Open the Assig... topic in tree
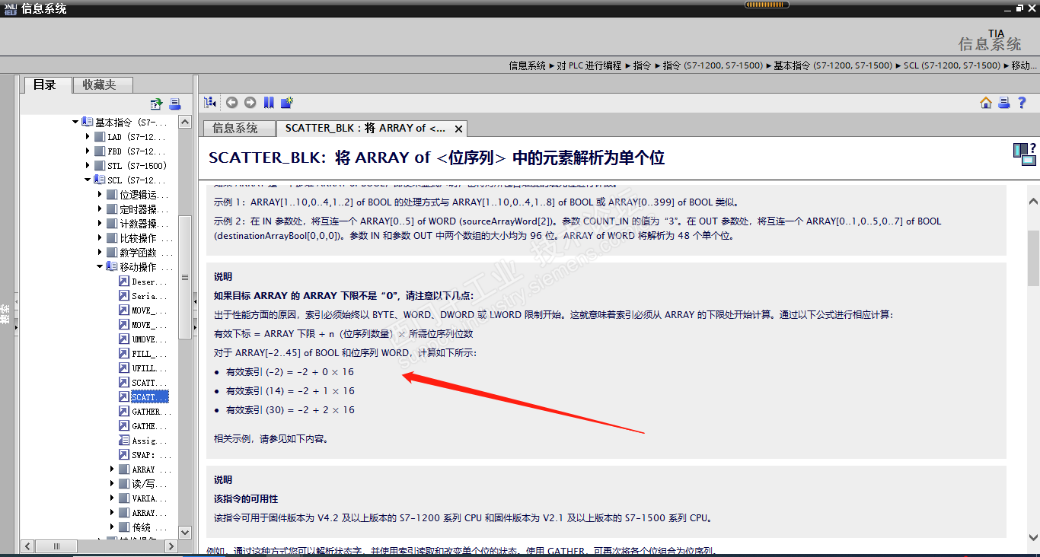The image size is (1040, 557). tap(143, 441)
